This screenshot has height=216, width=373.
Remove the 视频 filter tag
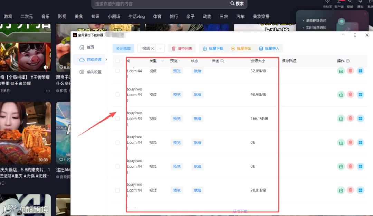[153, 49]
